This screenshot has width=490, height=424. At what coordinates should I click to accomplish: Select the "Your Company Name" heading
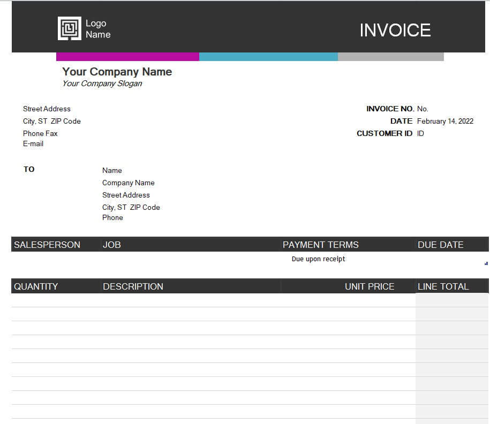[117, 72]
